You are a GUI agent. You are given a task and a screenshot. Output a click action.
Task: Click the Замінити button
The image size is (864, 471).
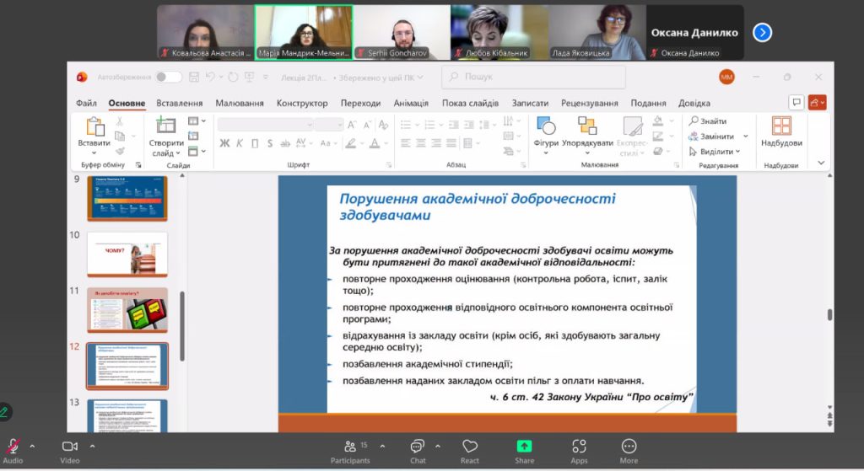pos(711,136)
